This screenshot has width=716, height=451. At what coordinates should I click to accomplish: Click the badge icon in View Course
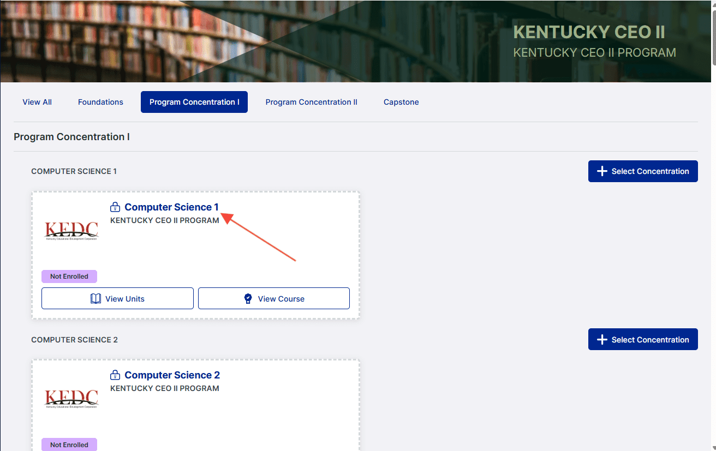tap(248, 299)
